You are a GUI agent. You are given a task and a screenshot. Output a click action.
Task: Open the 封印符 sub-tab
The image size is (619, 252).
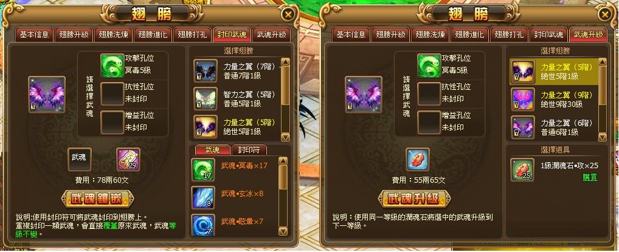(x=249, y=150)
